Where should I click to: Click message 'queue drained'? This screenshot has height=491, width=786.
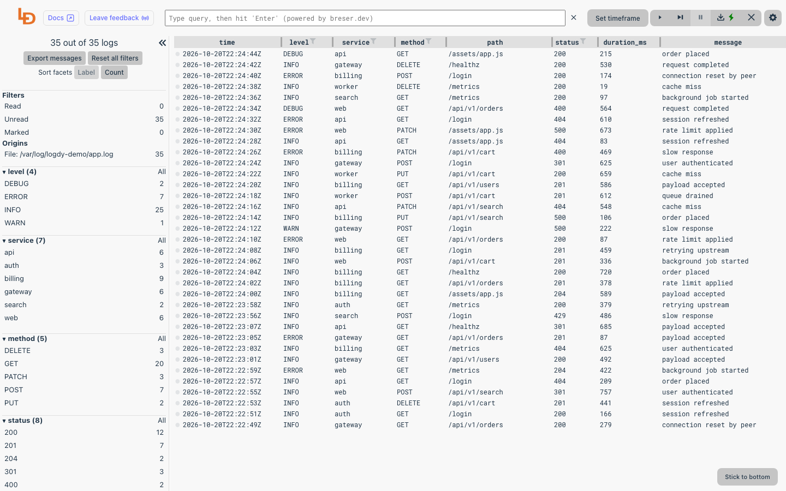click(x=687, y=196)
